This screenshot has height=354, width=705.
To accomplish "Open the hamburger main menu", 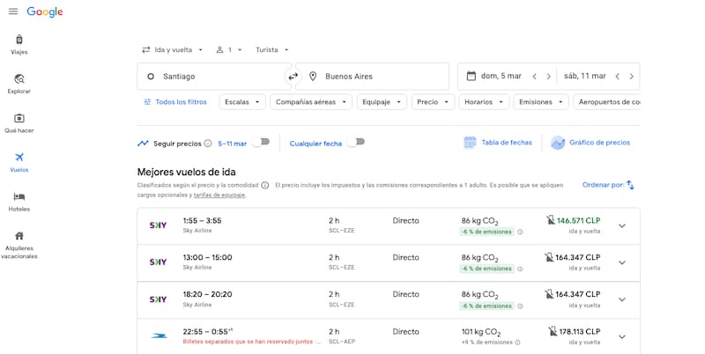I will point(12,11).
